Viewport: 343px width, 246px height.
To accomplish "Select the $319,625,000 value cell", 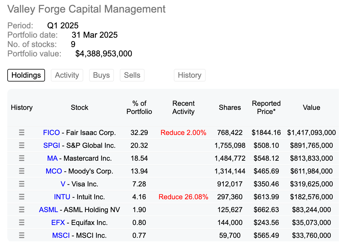I will [311, 184].
